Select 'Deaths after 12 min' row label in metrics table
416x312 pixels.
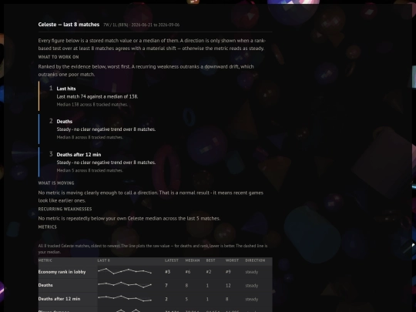pyautogui.click(x=59, y=299)
